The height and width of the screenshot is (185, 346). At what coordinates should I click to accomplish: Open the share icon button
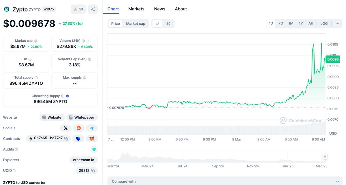pos(93,9)
